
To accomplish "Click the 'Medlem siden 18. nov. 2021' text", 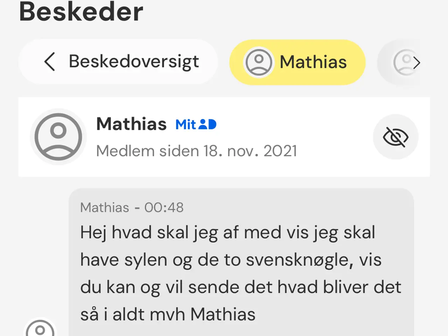I will pyautogui.click(x=197, y=151).
